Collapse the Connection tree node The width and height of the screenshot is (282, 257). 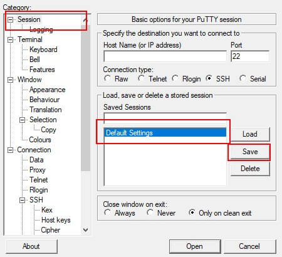(x=10, y=150)
